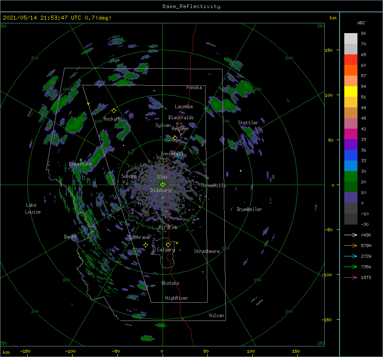Click the RedDeer city label
383x357 pixels.
(x=180, y=129)
